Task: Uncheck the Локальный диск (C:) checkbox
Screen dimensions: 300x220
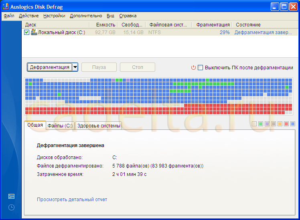Action: [x=27, y=32]
